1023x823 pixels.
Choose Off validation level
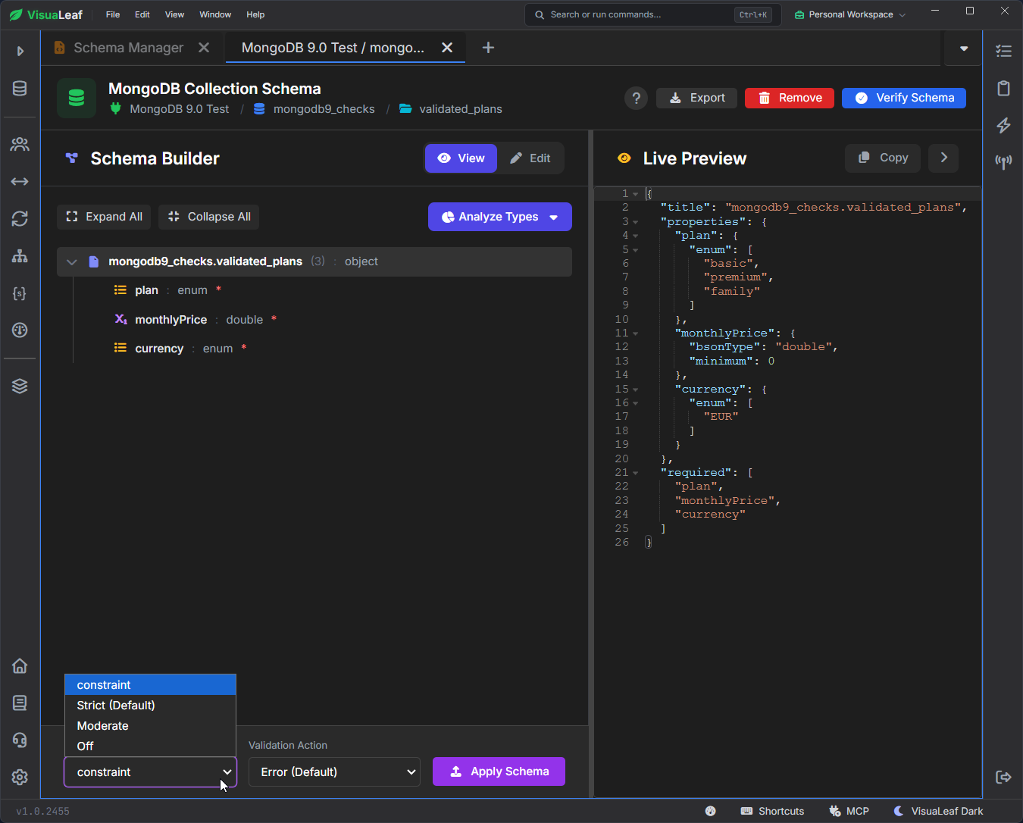(151, 746)
